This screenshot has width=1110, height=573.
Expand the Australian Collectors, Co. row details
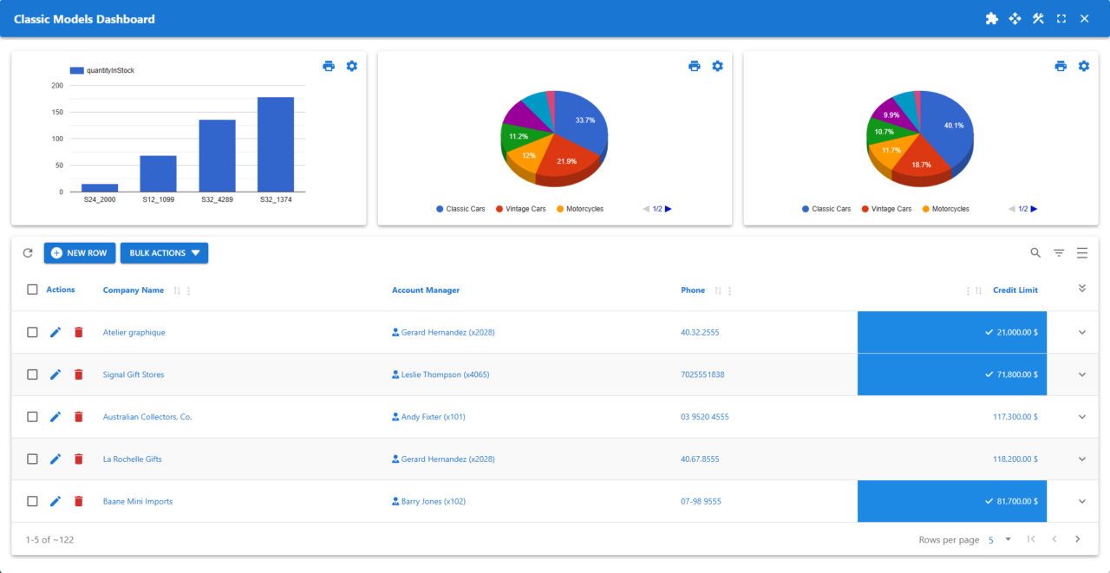1082,417
